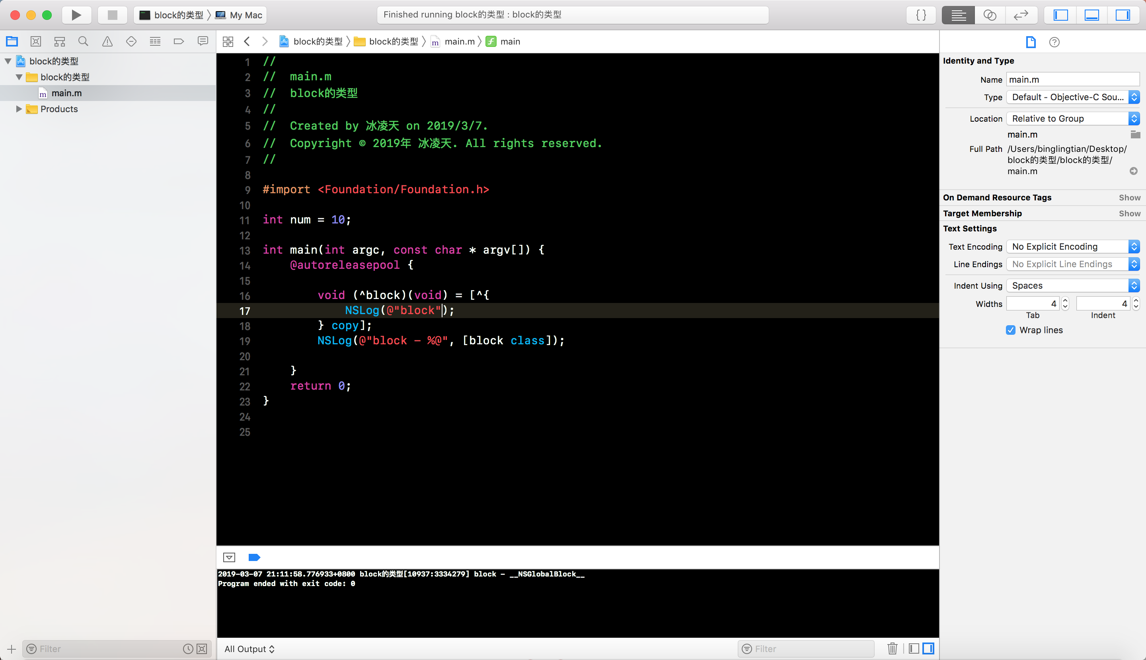Image resolution: width=1146 pixels, height=660 pixels.
Task: Open the Text Encoding dropdown
Action: [x=1072, y=247]
